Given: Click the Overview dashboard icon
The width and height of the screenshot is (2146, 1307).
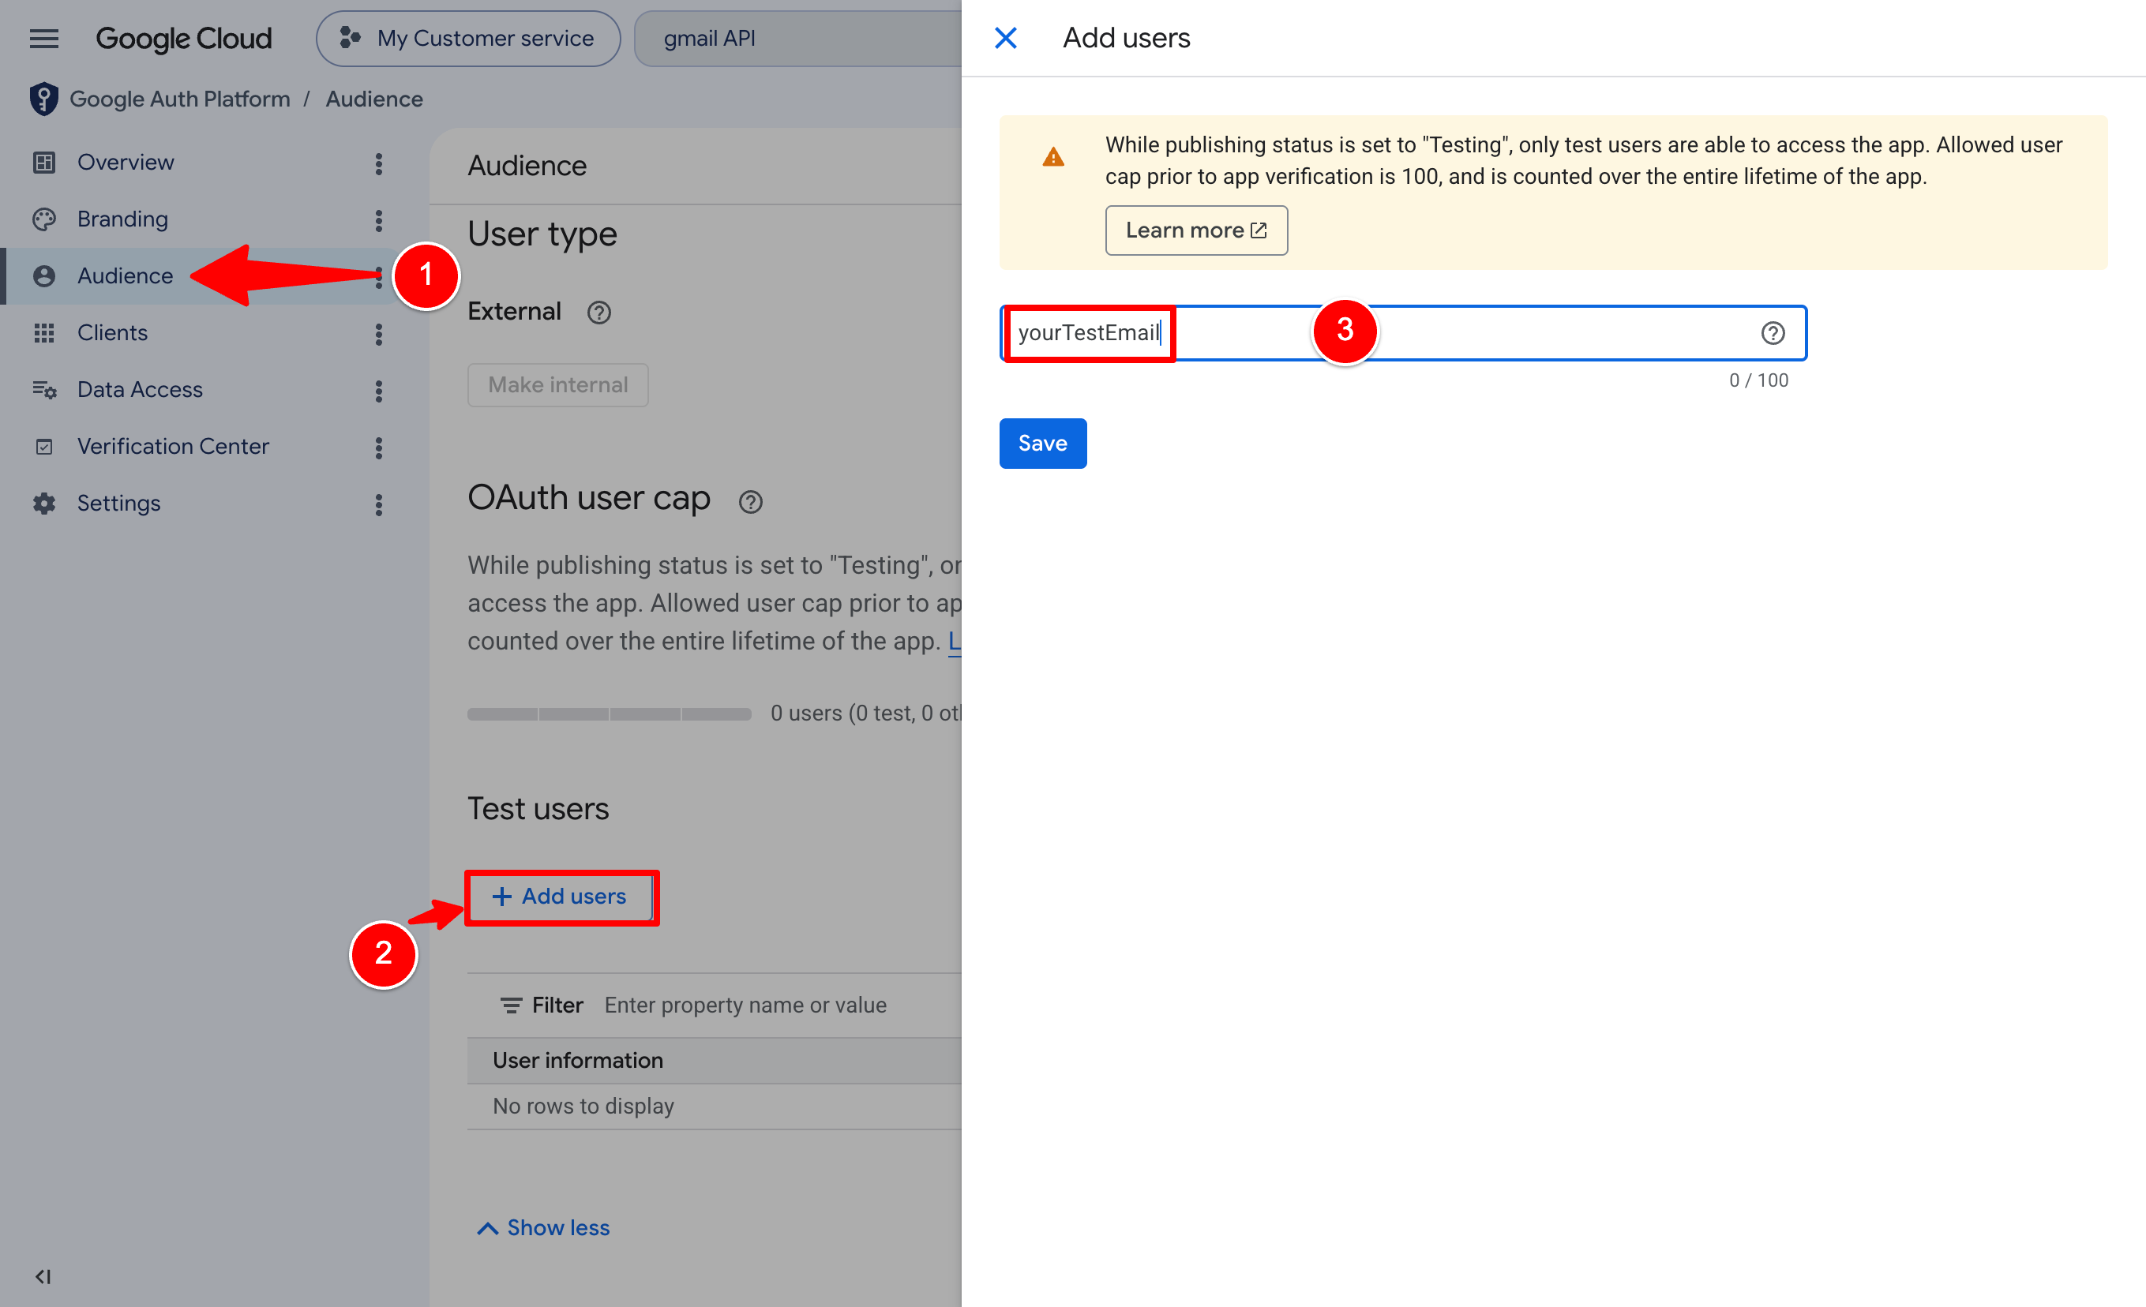Looking at the screenshot, I should click(x=43, y=163).
